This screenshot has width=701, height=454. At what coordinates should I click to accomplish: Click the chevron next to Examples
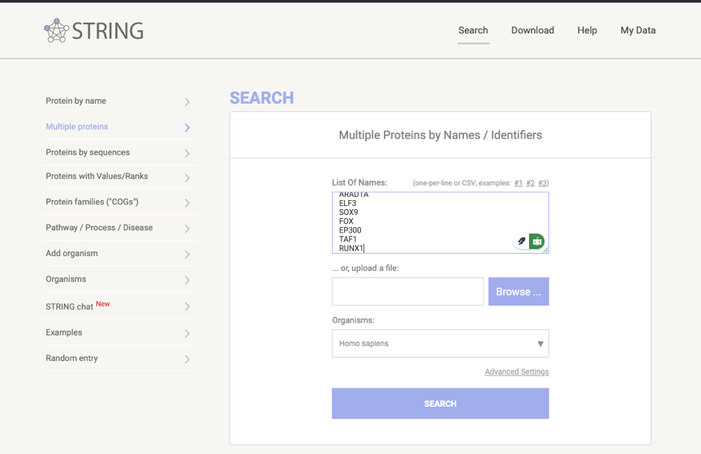[x=187, y=333]
